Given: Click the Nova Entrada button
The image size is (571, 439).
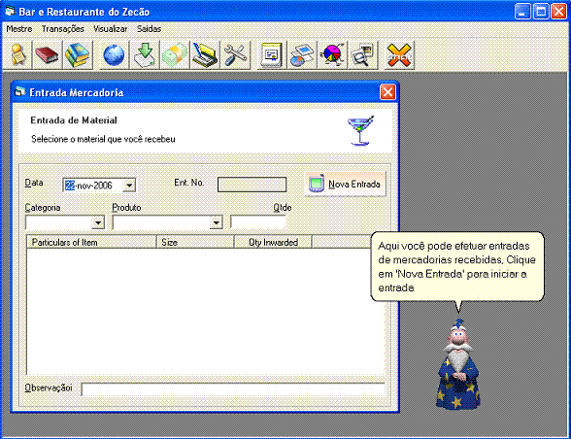Looking at the screenshot, I should [346, 184].
